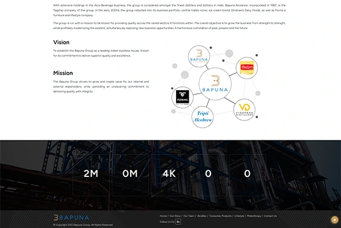The image size is (341, 228).
Task: Open the AlcoBev footer link
Action: [202, 216]
